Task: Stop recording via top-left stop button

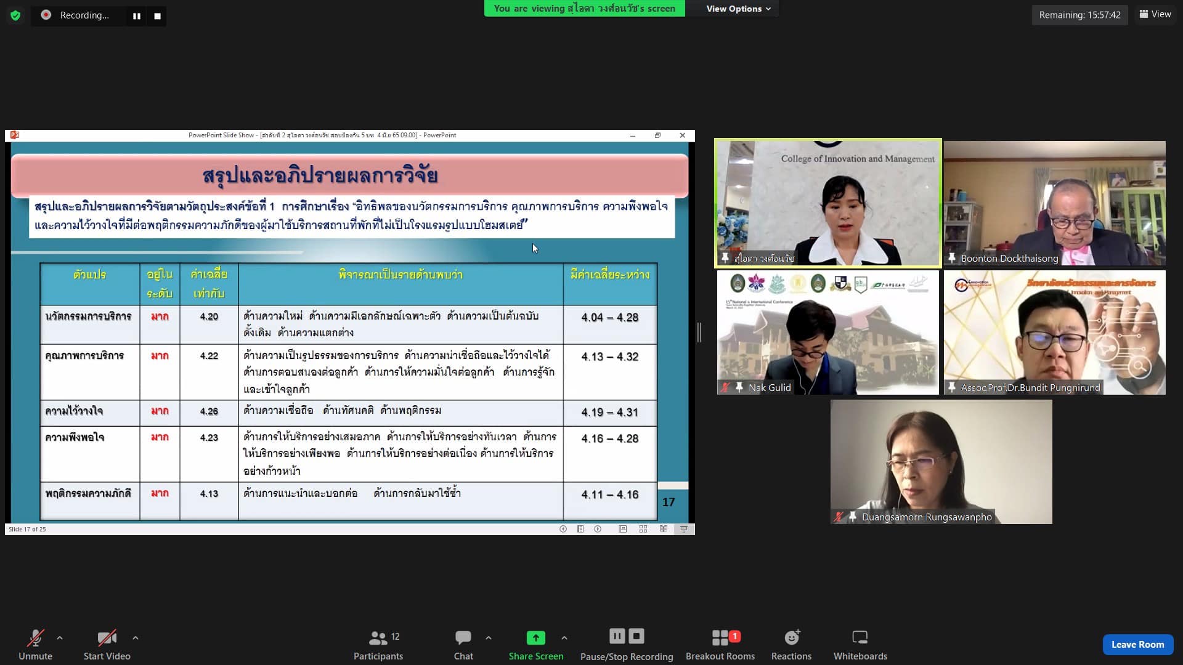Action: pyautogui.click(x=157, y=16)
